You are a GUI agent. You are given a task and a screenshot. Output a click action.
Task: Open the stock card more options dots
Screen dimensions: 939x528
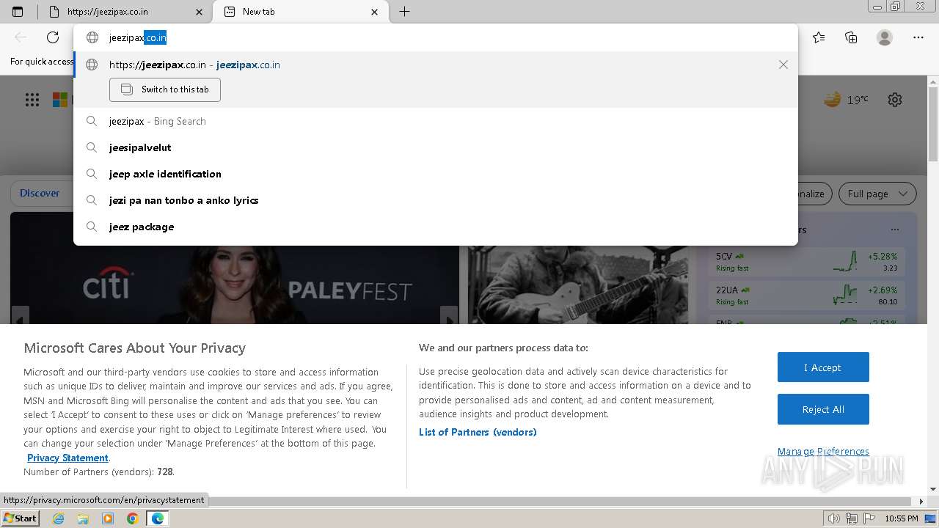(x=894, y=230)
